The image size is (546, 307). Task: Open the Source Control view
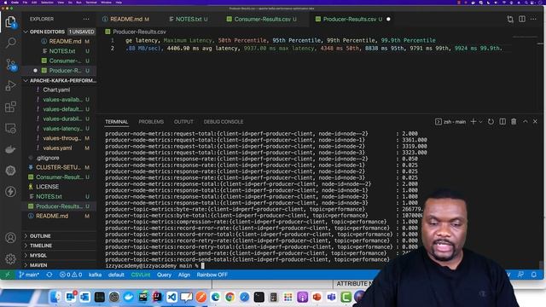(10, 65)
